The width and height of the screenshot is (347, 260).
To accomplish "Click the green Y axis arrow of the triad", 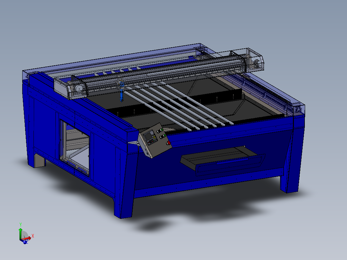I will point(20,233).
